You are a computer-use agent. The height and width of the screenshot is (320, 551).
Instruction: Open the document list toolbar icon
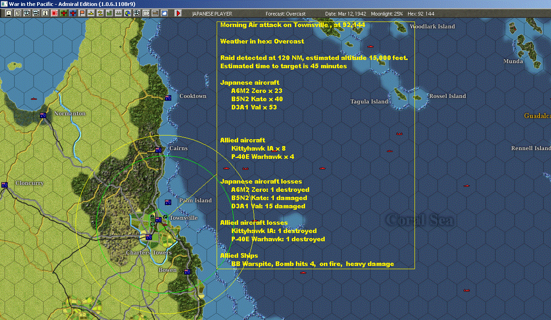click(18, 13)
